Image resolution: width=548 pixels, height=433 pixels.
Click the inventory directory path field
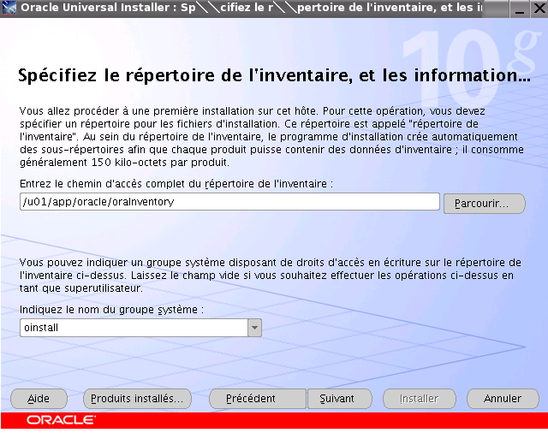pos(229,202)
